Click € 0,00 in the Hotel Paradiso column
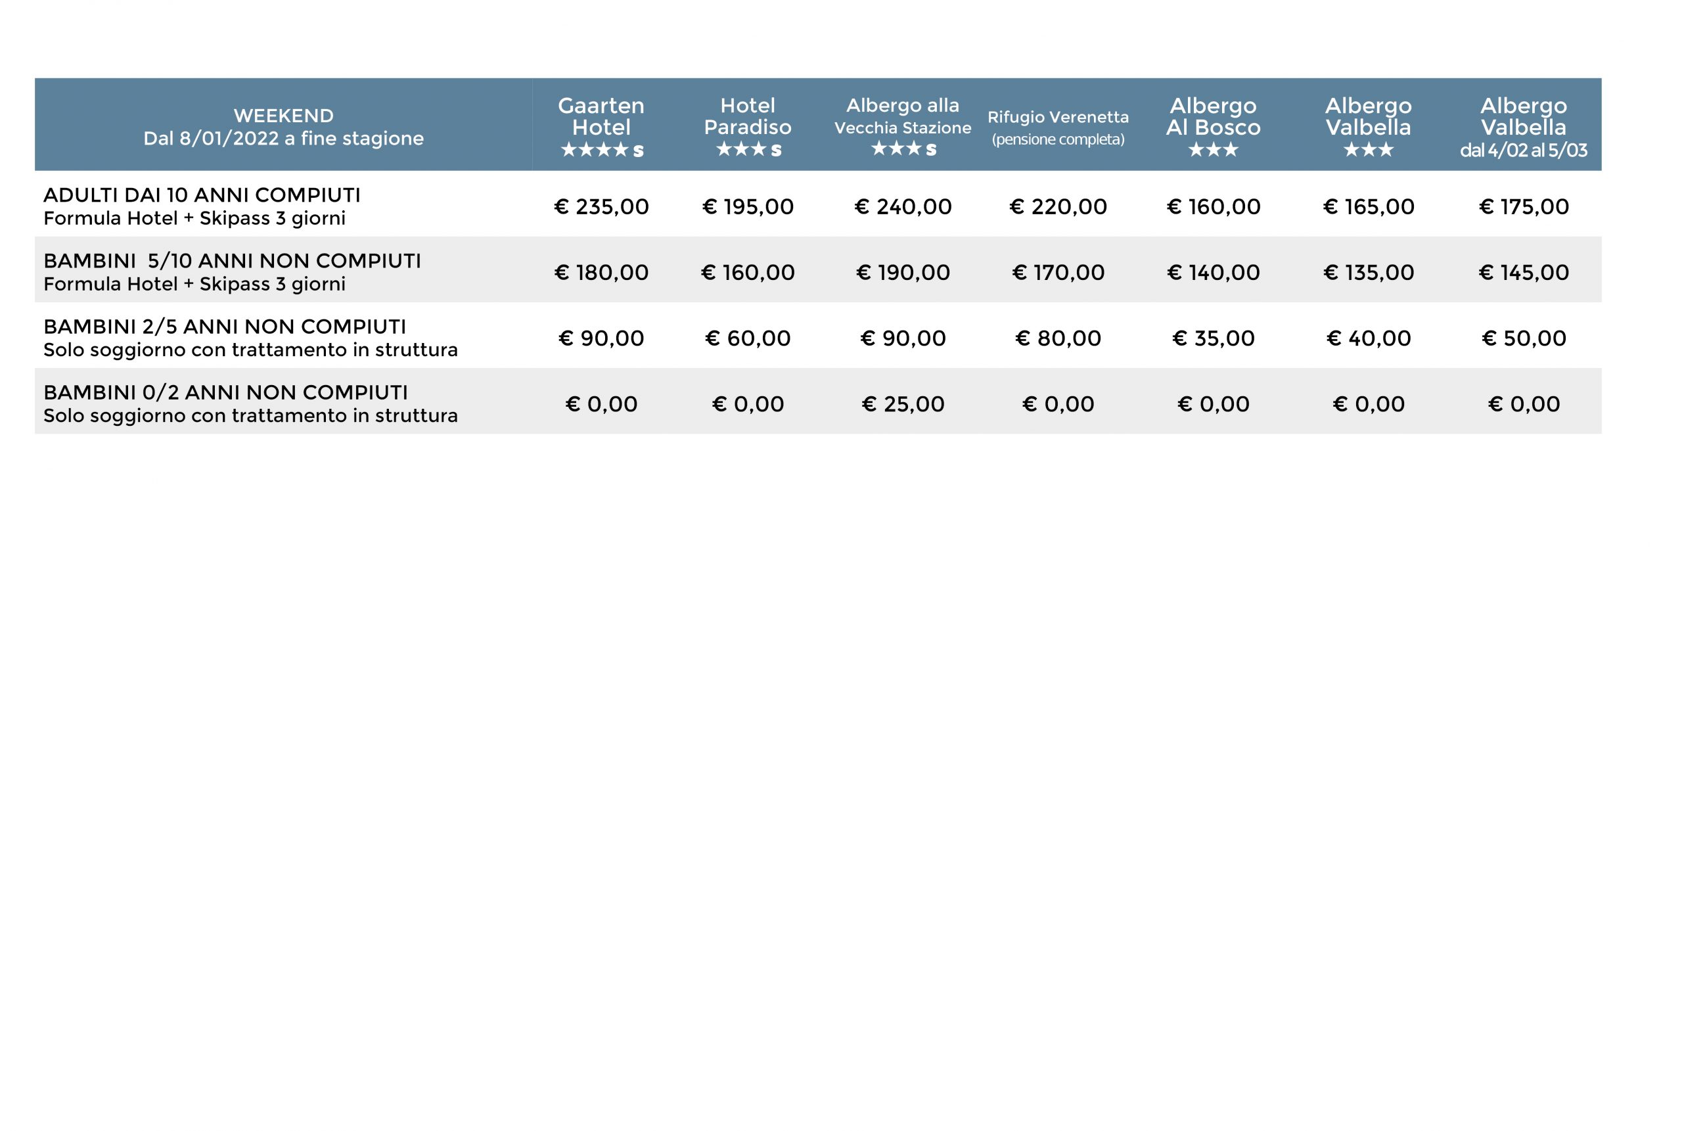 pyautogui.click(x=748, y=404)
